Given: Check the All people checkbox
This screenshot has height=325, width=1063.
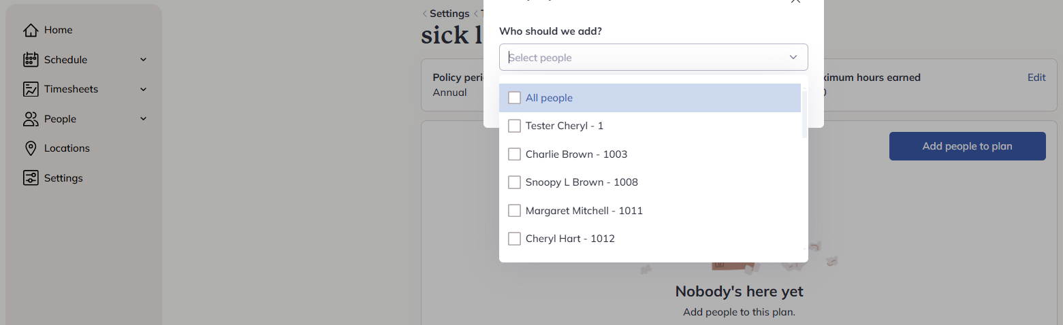Looking at the screenshot, I should pyautogui.click(x=514, y=98).
